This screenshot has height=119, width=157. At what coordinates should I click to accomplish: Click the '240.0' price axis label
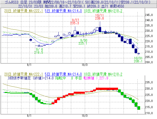point(149,20)
